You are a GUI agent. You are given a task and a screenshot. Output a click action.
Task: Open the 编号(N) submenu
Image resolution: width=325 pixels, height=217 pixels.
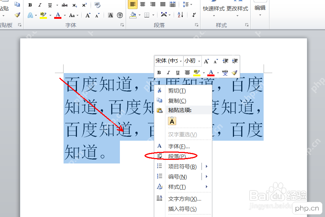click(183, 177)
